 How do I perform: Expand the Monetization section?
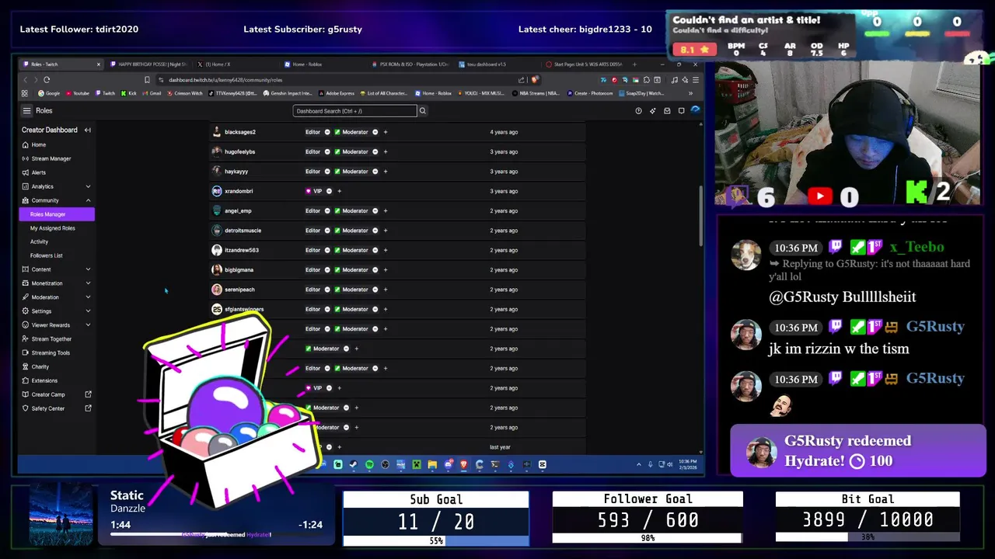coord(88,283)
